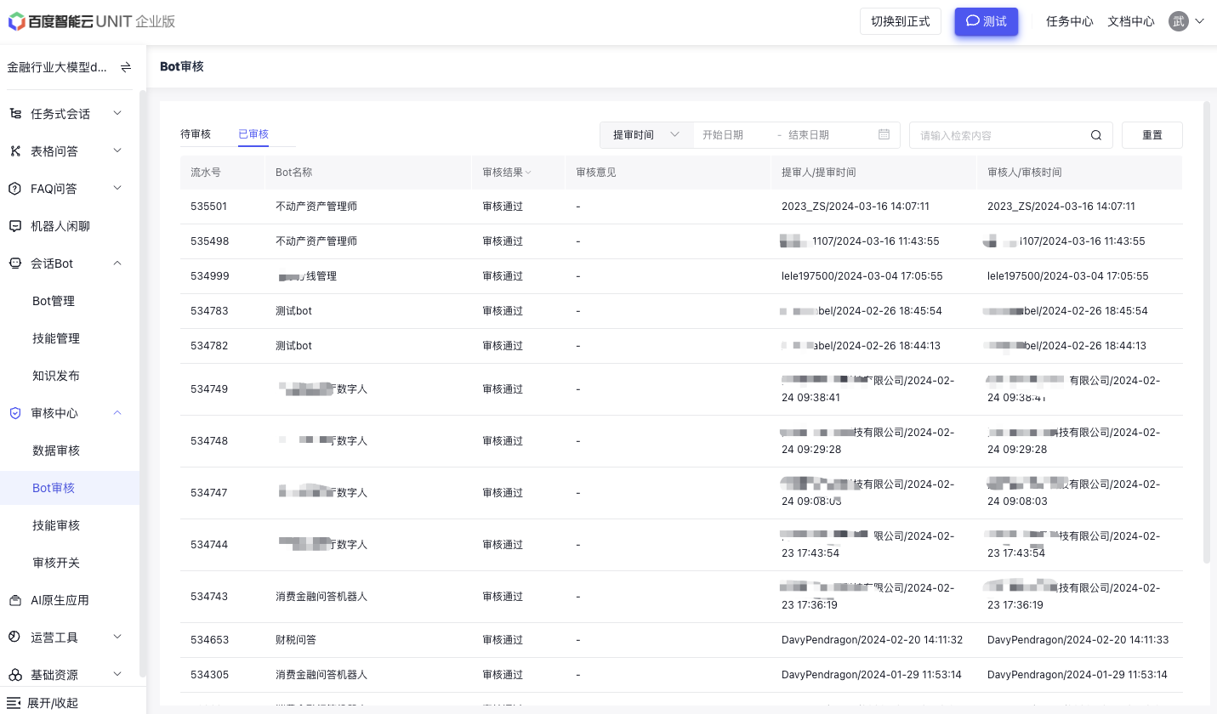Click the 审核中心 shield icon
Image resolution: width=1217 pixels, height=714 pixels.
[15, 413]
